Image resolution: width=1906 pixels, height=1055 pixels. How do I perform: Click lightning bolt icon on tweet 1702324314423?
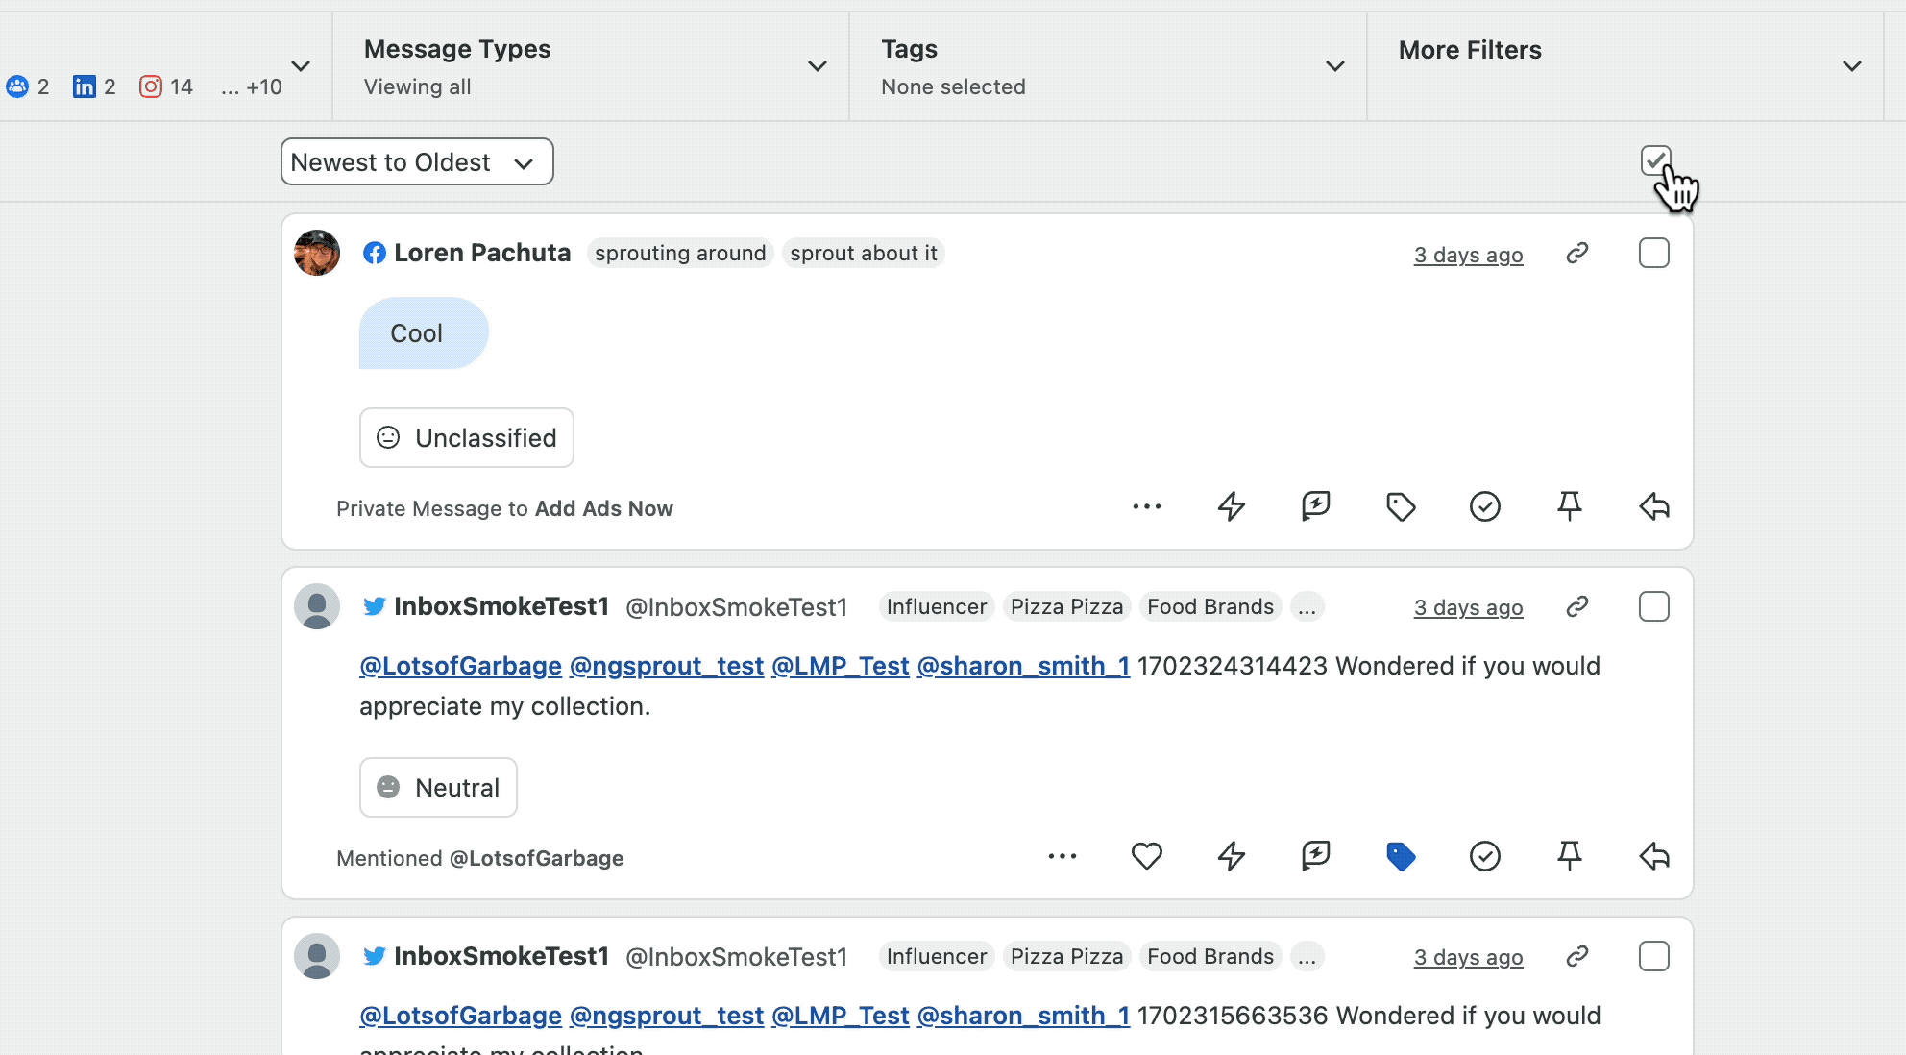pyautogui.click(x=1232, y=856)
